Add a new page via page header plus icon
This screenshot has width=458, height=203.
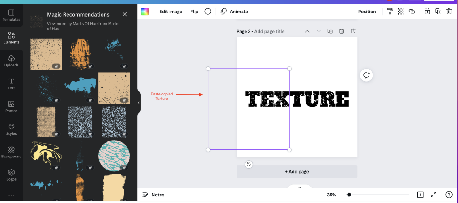pos(353,31)
